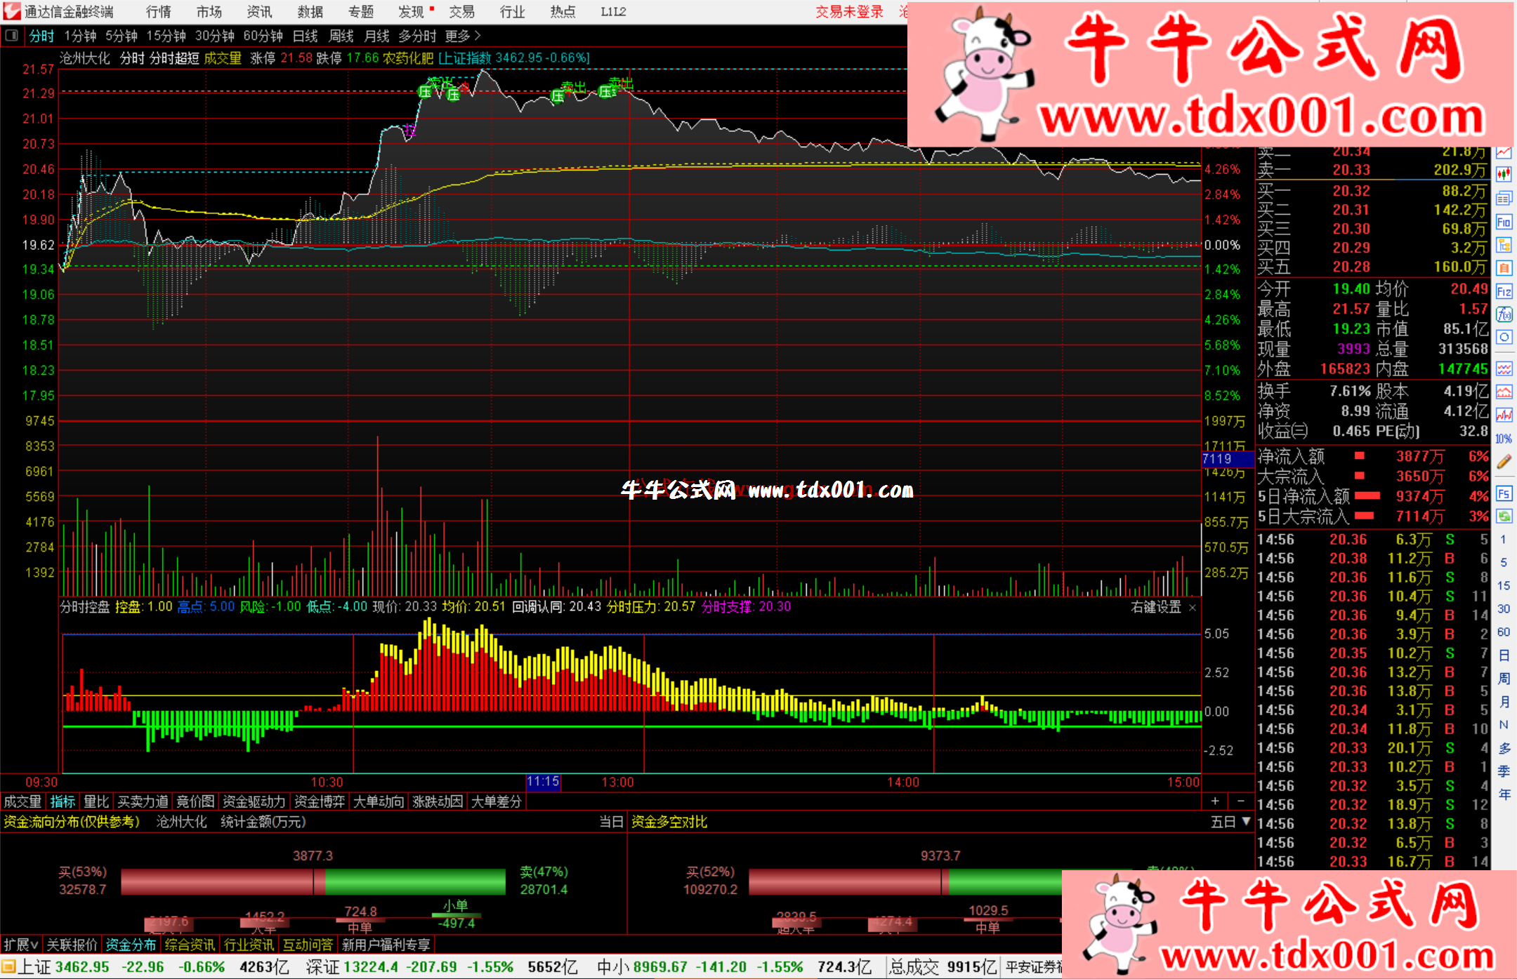Click the line chart icon in right sidebar
Image resolution: width=1517 pixels, height=979 pixels.
coord(1504,153)
